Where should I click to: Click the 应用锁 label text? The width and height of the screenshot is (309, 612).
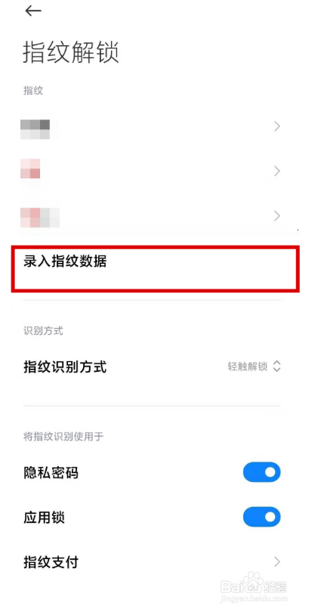coord(44,518)
